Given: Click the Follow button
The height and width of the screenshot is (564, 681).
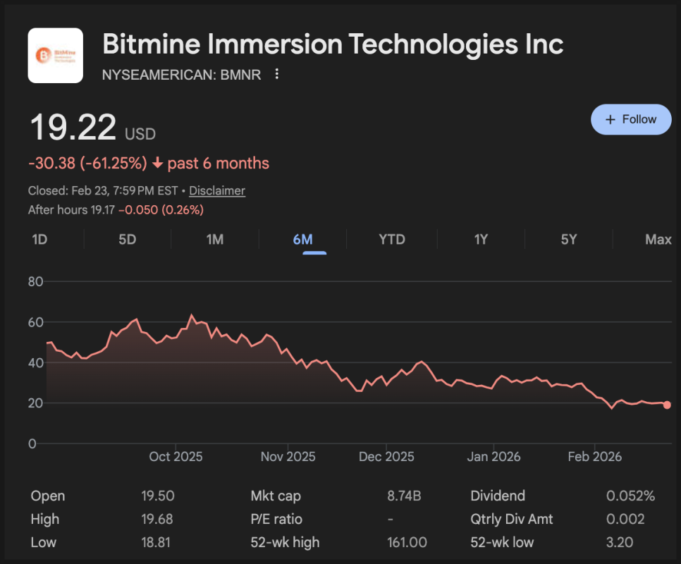Looking at the screenshot, I should [x=631, y=119].
